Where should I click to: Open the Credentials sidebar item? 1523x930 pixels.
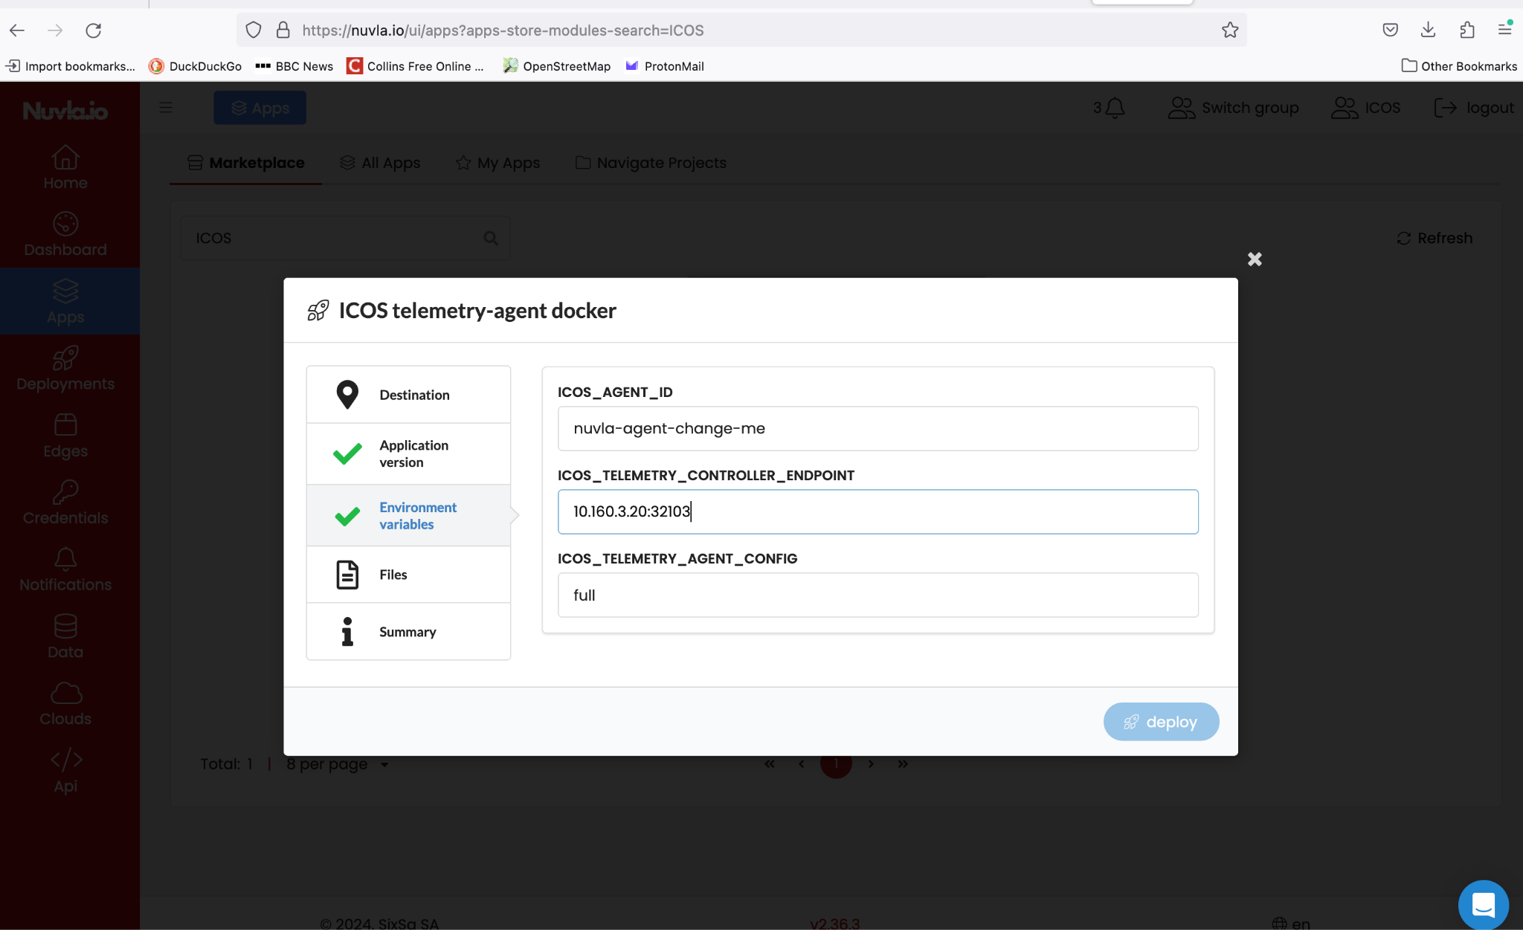(x=65, y=502)
